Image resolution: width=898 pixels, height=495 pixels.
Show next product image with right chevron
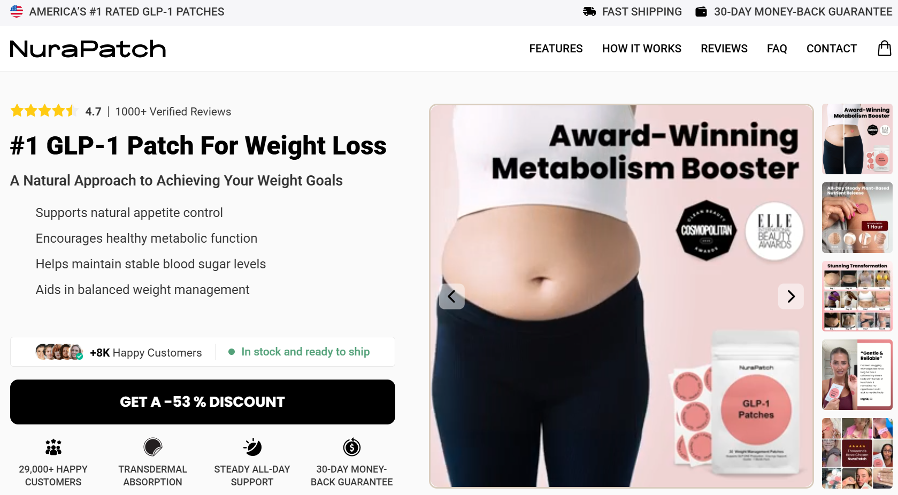click(791, 296)
